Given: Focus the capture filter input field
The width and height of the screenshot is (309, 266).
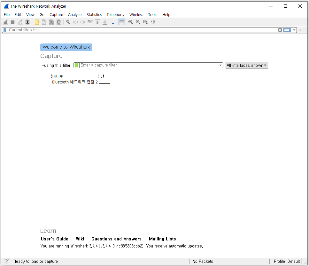Looking at the screenshot, I should point(149,65).
